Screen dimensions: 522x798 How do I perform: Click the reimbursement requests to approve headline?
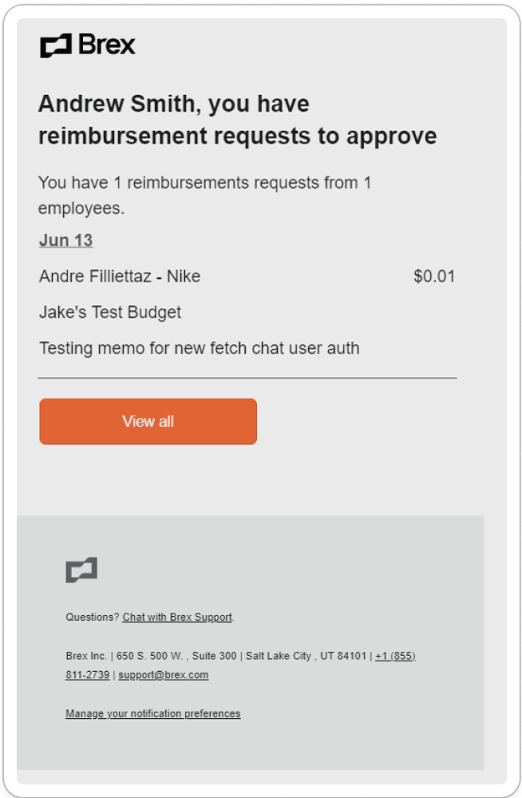[x=237, y=136]
